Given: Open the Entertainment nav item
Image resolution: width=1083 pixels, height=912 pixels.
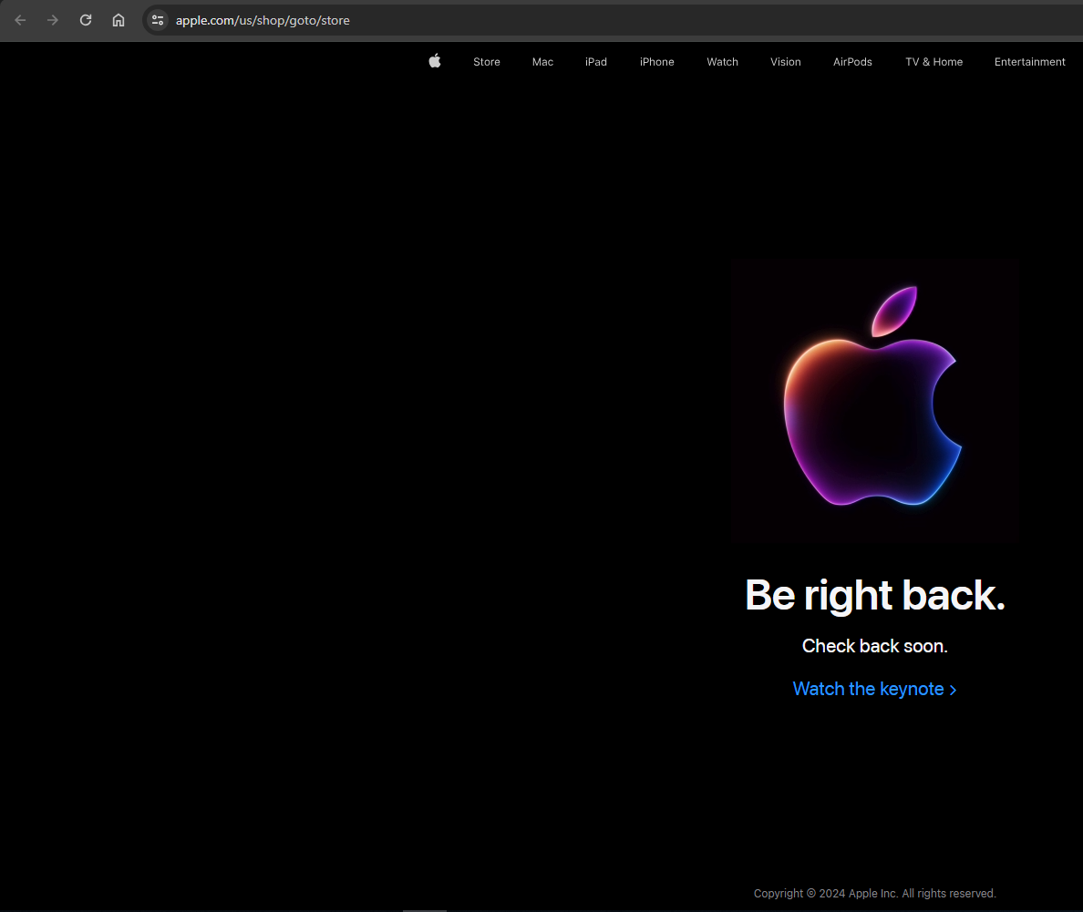Looking at the screenshot, I should point(1029,62).
